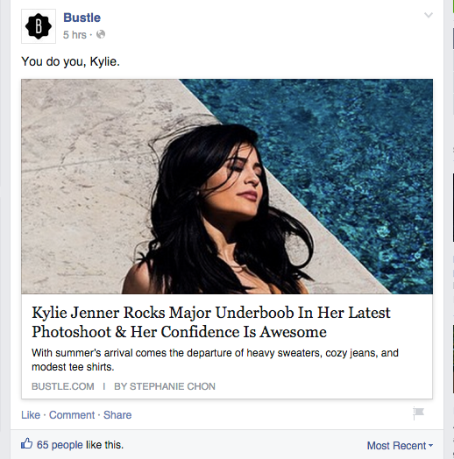Click the flag report icon
The image size is (454, 459).
click(x=418, y=413)
